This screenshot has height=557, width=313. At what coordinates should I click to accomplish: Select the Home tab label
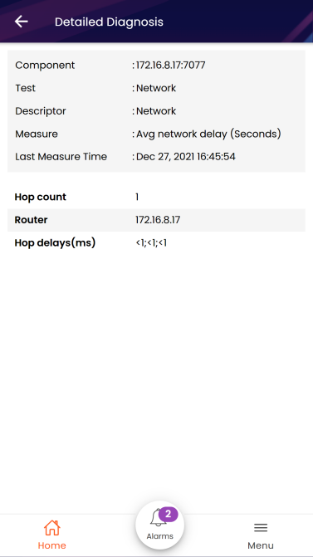point(51,545)
